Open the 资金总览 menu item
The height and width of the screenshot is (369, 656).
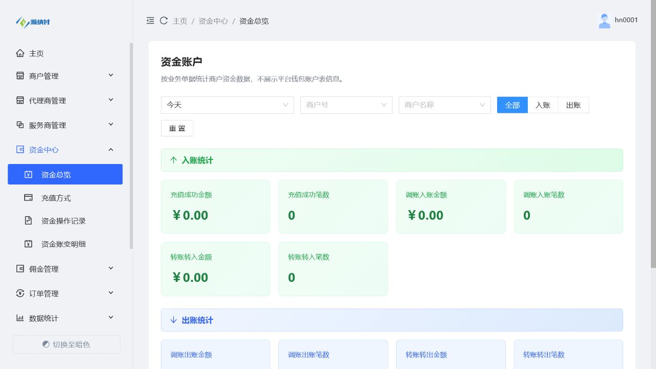pos(65,174)
